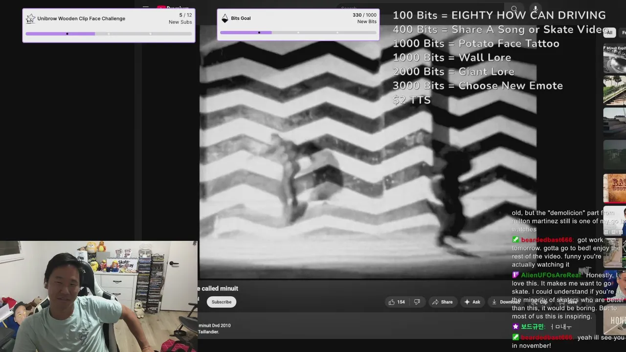Viewport: 626px width, 352px height.
Task: Click 'yeah ill see you in november!' message
Action: click(568, 342)
